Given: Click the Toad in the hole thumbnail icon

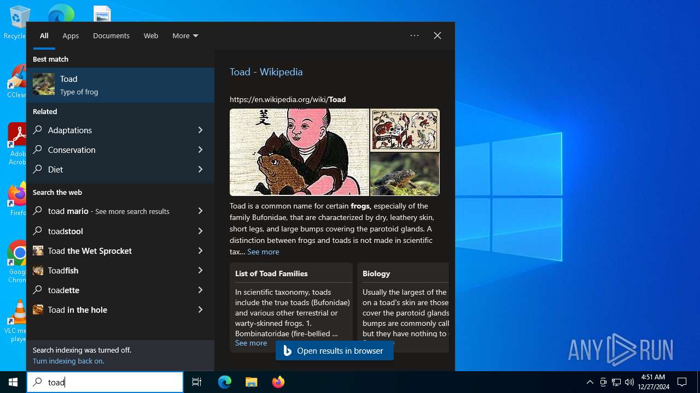Looking at the screenshot, I should pyautogui.click(x=38, y=309).
